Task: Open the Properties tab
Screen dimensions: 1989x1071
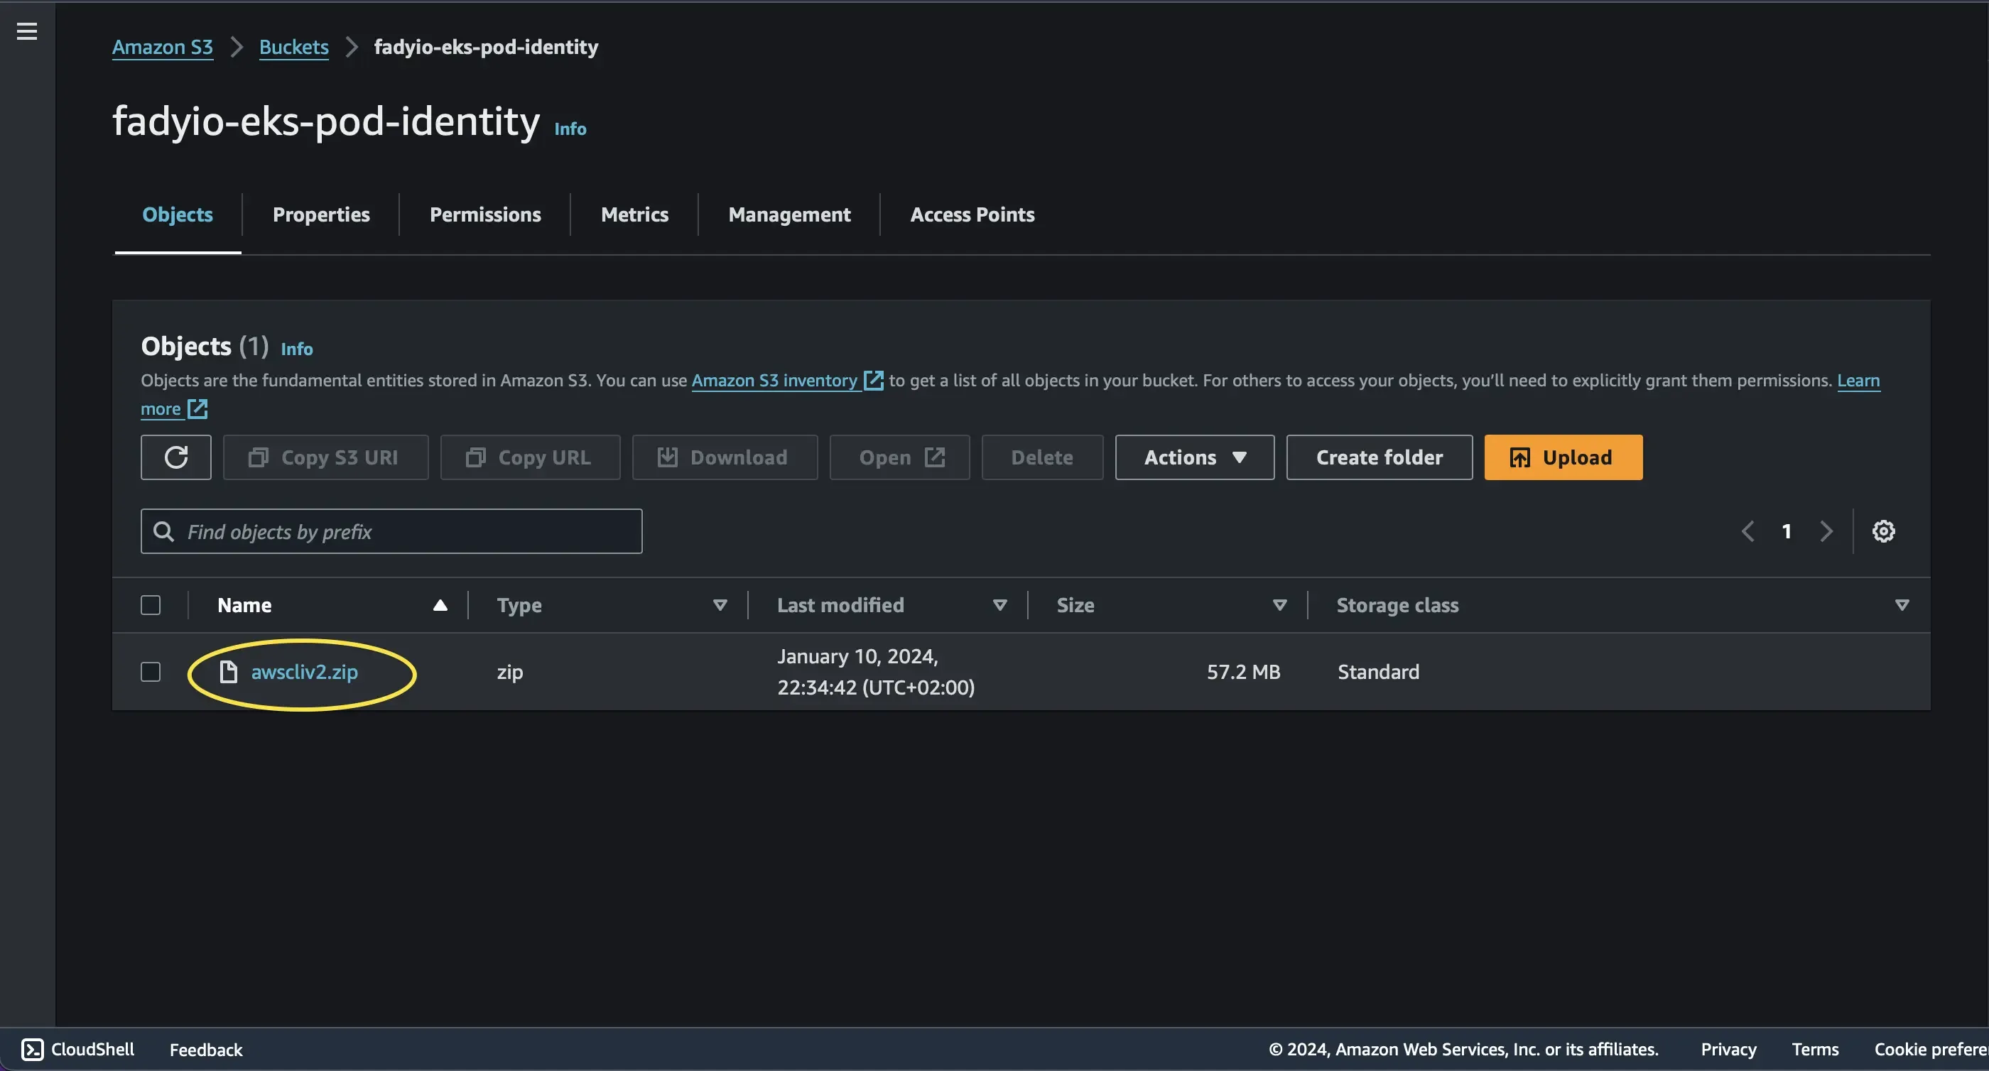Action: pos(321,214)
